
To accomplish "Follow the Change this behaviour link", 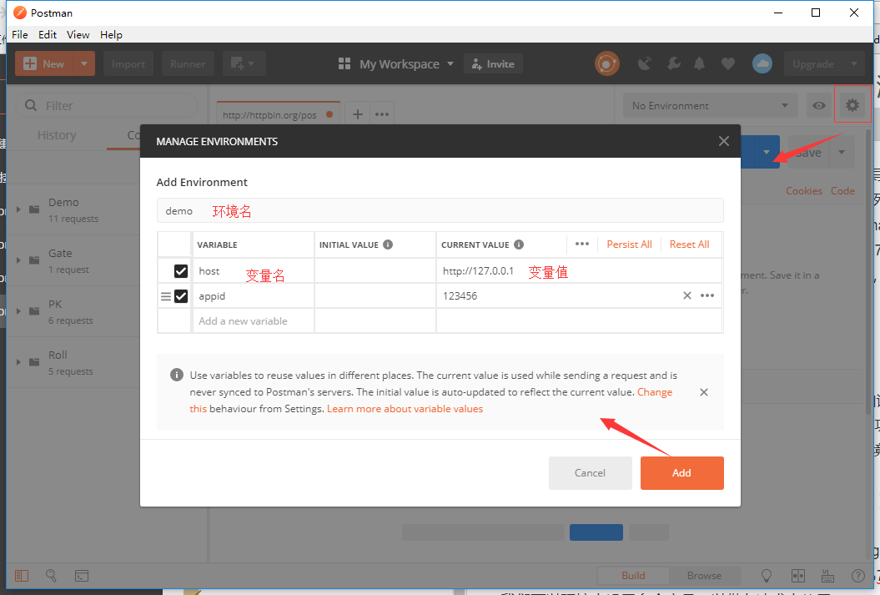I will [x=655, y=392].
